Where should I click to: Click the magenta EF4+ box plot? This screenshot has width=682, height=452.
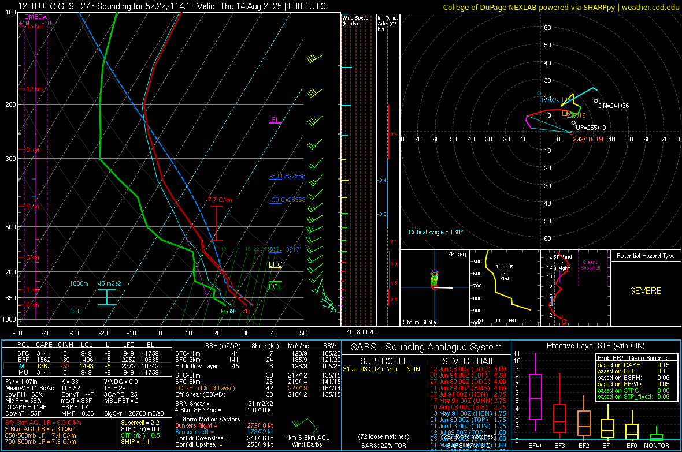click(535, 392)
